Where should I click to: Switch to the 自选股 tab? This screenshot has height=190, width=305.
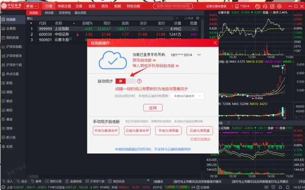point(34,13)
